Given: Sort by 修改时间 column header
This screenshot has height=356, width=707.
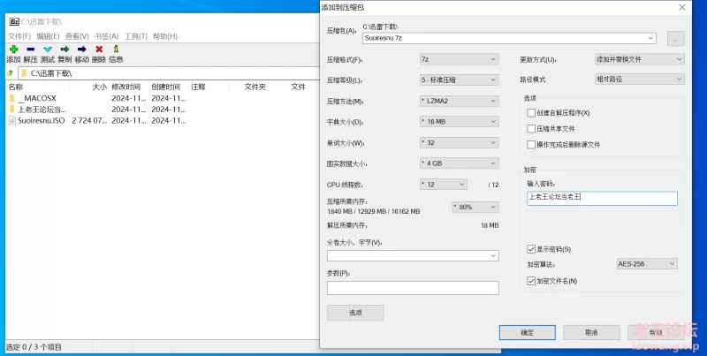Looking at the screenshot, I should (126, 87).
